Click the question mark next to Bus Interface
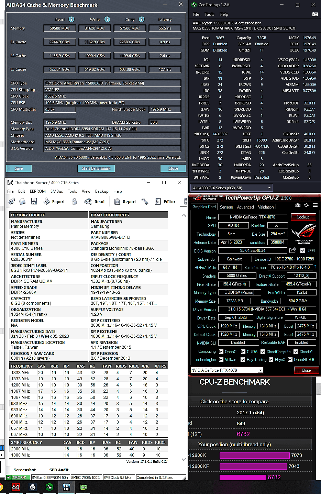 point(315,267)
